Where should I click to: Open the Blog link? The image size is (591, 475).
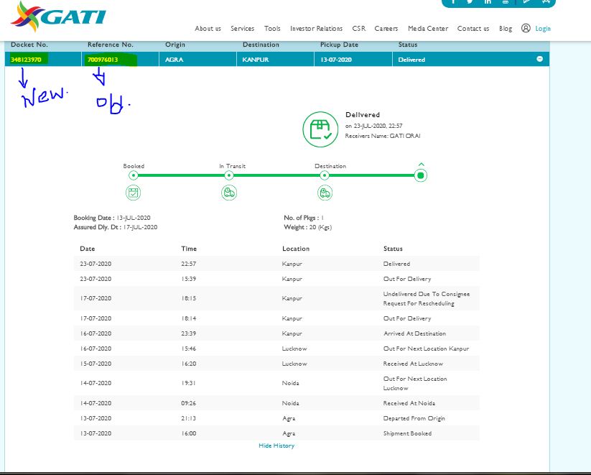506,29
